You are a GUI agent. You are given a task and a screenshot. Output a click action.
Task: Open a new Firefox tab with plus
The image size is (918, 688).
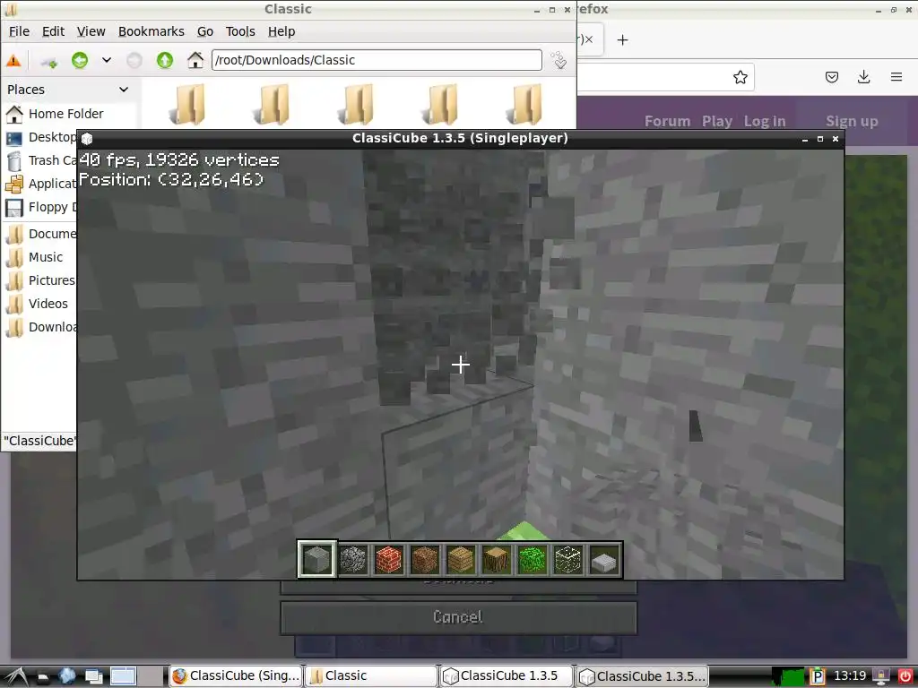tap(622, 39)
